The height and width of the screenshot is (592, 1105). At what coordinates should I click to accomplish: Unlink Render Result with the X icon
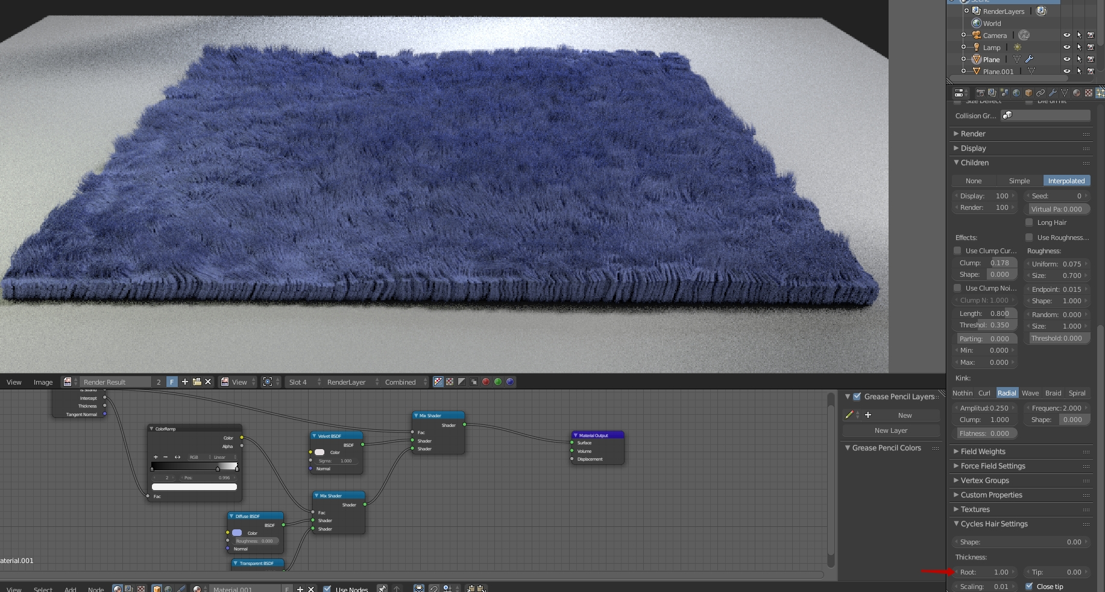(208, 382)
